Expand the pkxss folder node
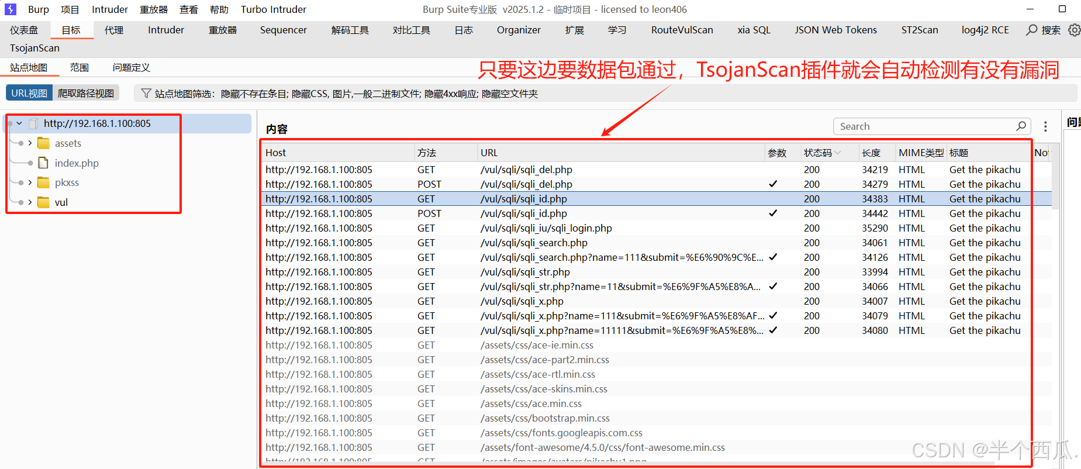Image resolution: width=1081 pixels, height=469 pixels. (x=30, y=182)
